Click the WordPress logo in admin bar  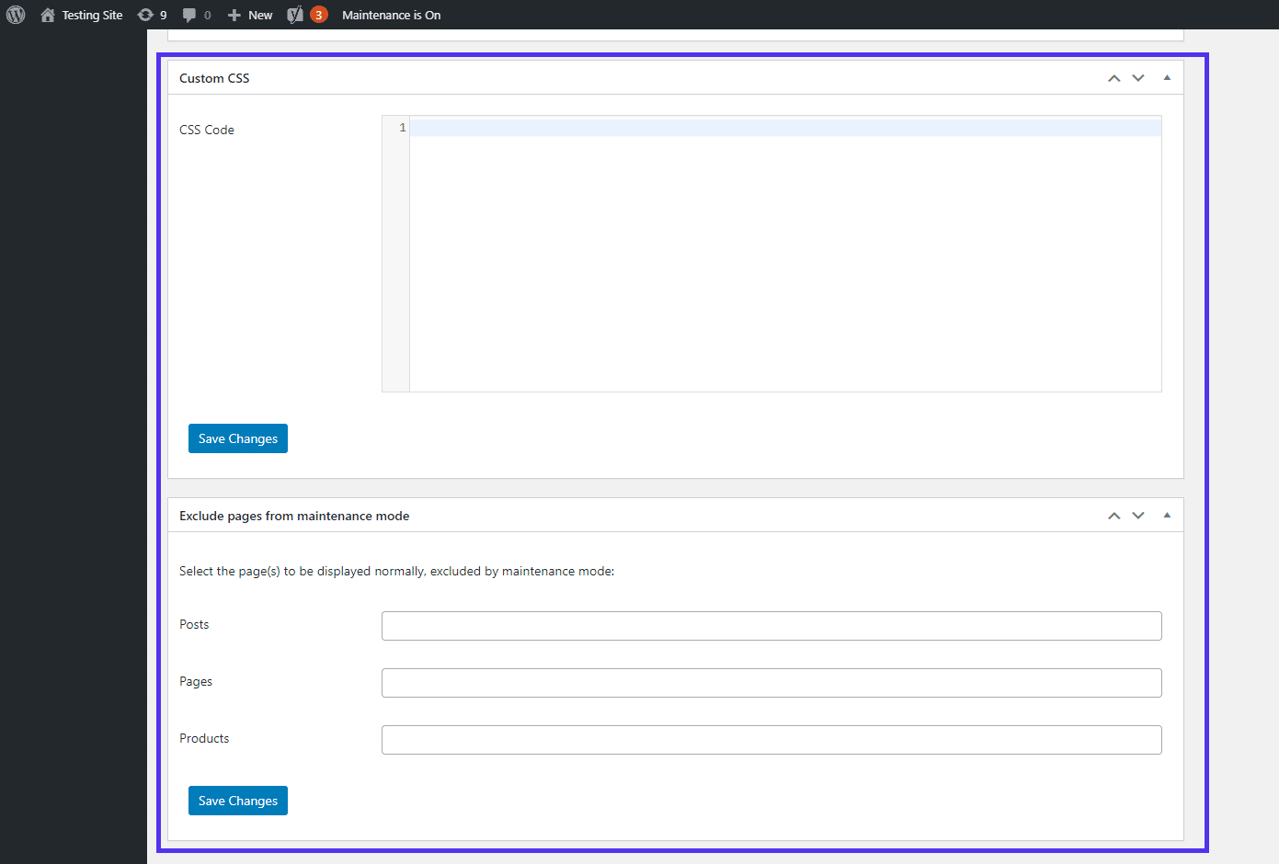[x=15, y=14]
